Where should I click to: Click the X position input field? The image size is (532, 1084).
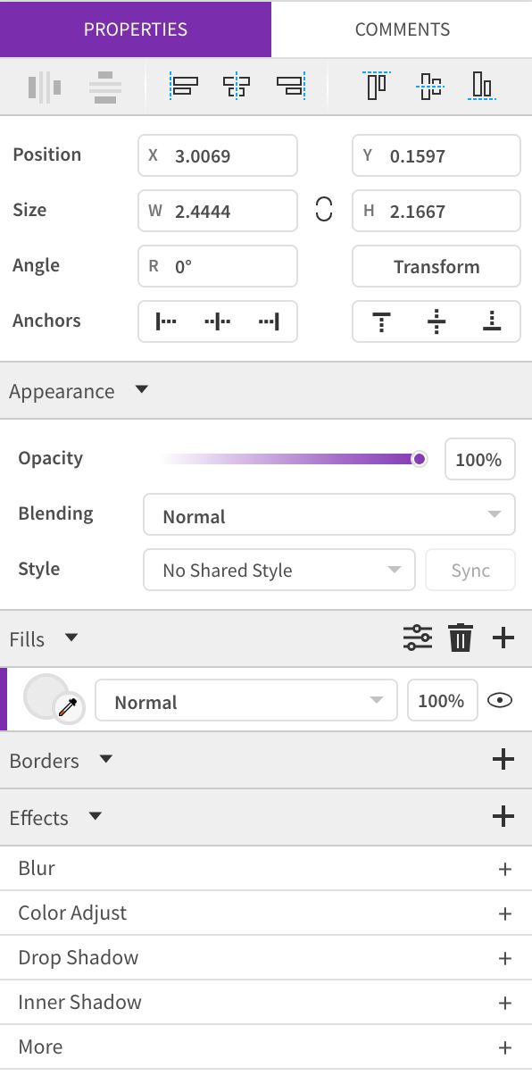218,155
